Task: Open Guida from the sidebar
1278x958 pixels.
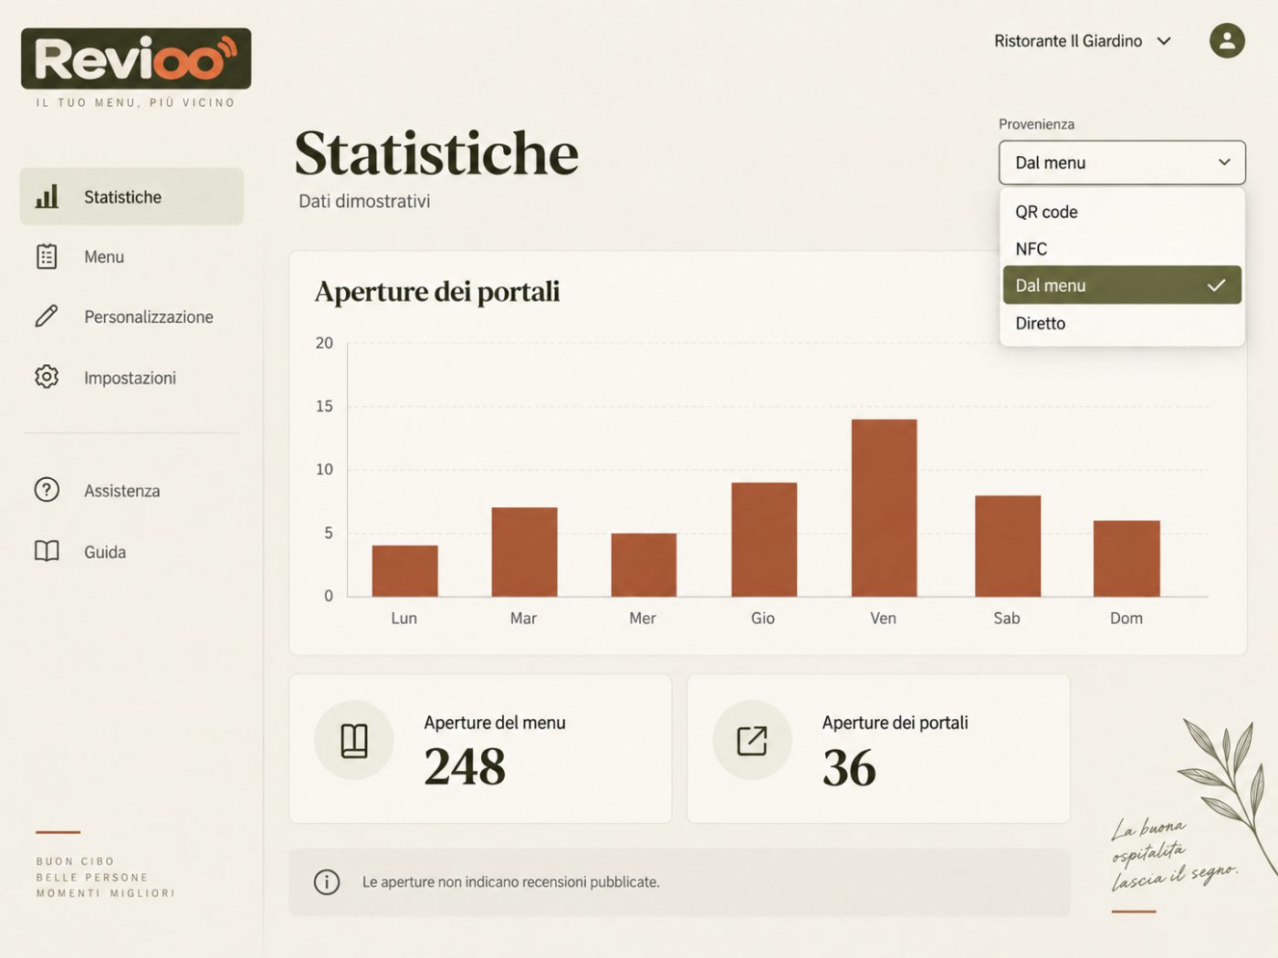Action: [x=131, y=551]
